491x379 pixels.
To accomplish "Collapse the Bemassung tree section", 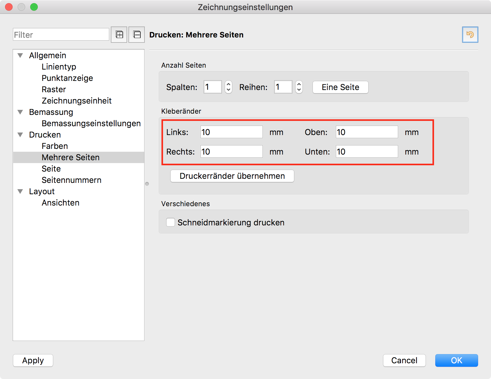I will click(20, 112).
